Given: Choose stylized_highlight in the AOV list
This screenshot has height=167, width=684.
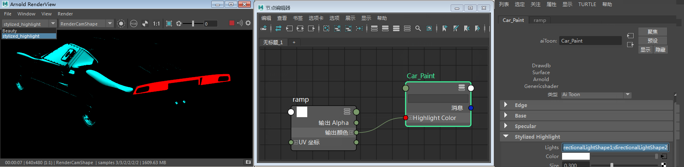Looking at the screenshot, I should (28, 36).
